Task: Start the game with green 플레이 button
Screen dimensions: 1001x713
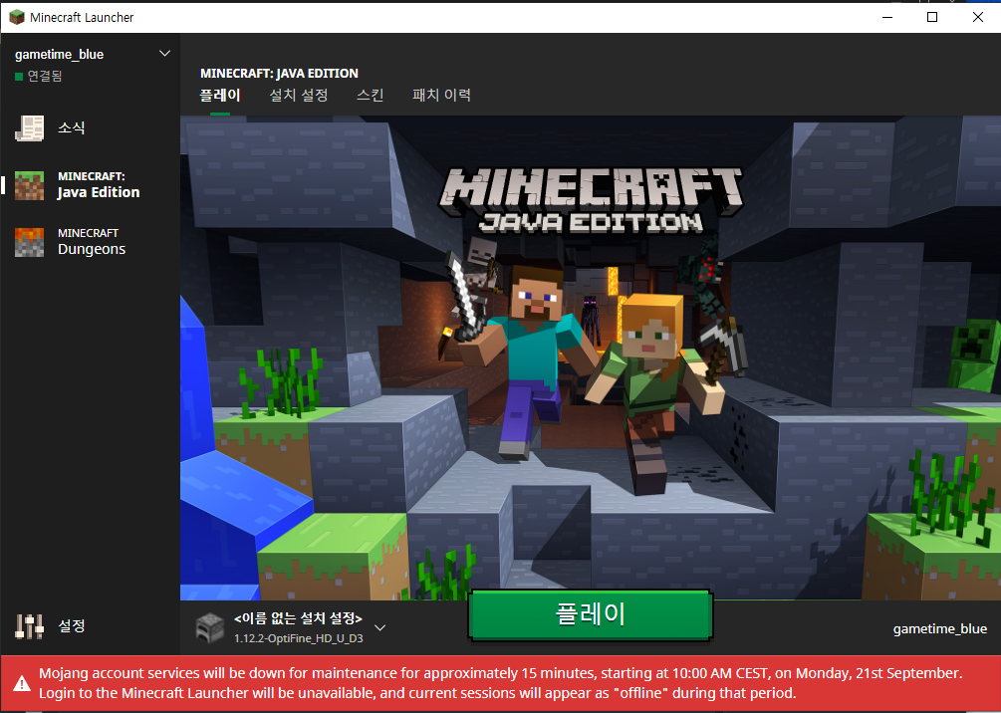Action: coord(591,614)
